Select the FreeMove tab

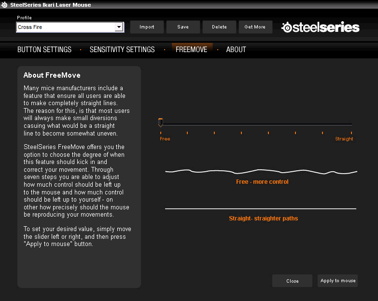point(191,50)
